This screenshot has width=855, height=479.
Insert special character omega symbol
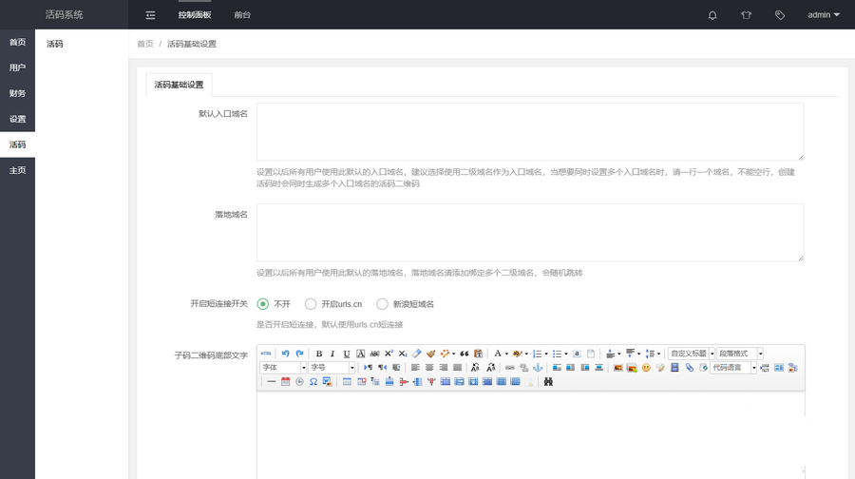[313, 382]
